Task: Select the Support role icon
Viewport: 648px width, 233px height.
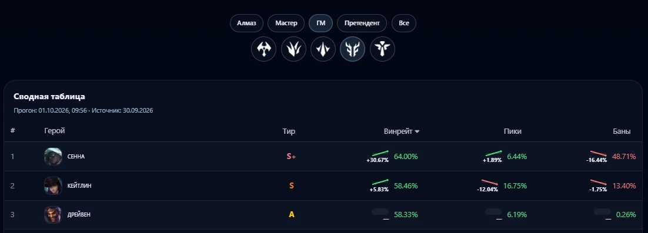Action: click(x=382, y=49)
